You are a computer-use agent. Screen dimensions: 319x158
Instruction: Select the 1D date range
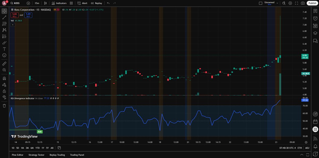13,148
